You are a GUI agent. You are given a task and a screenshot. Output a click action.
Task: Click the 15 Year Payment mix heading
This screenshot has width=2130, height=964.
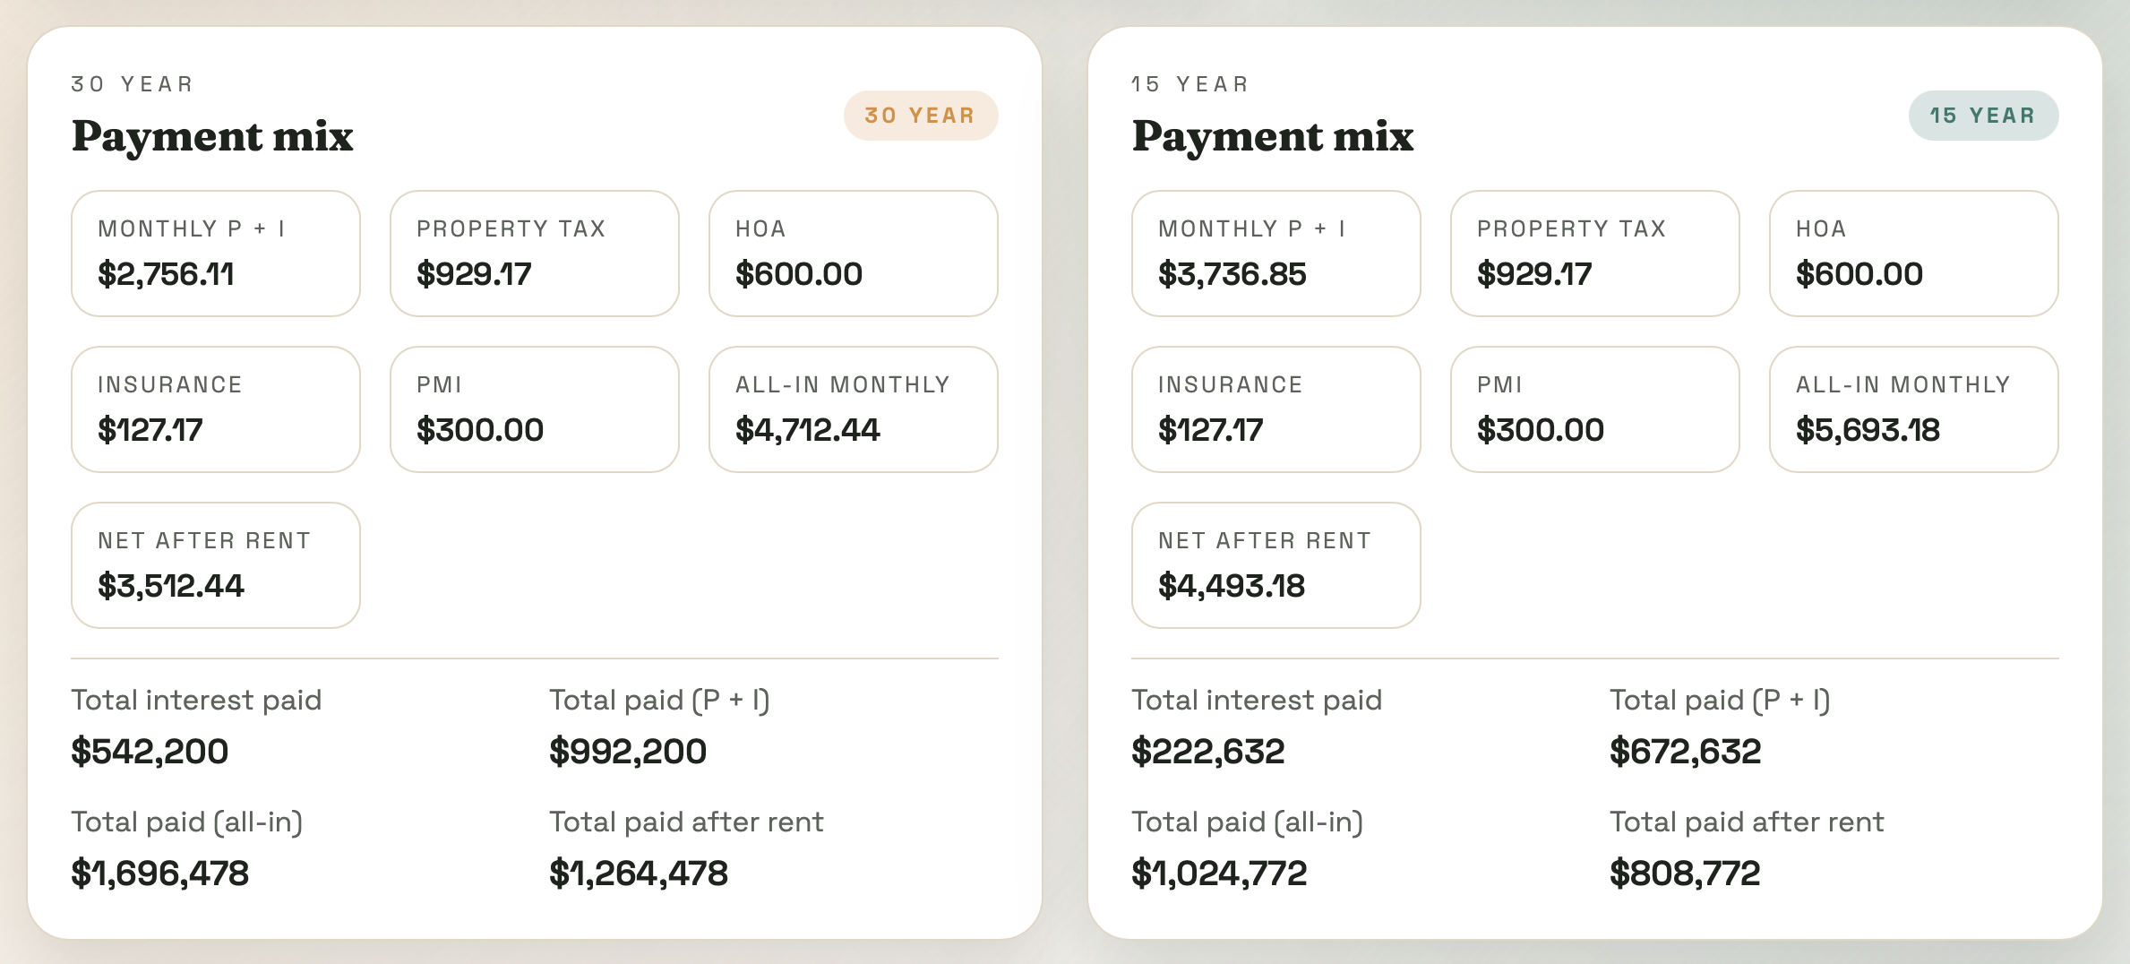pyautogui.click(x=1272, y=136)
